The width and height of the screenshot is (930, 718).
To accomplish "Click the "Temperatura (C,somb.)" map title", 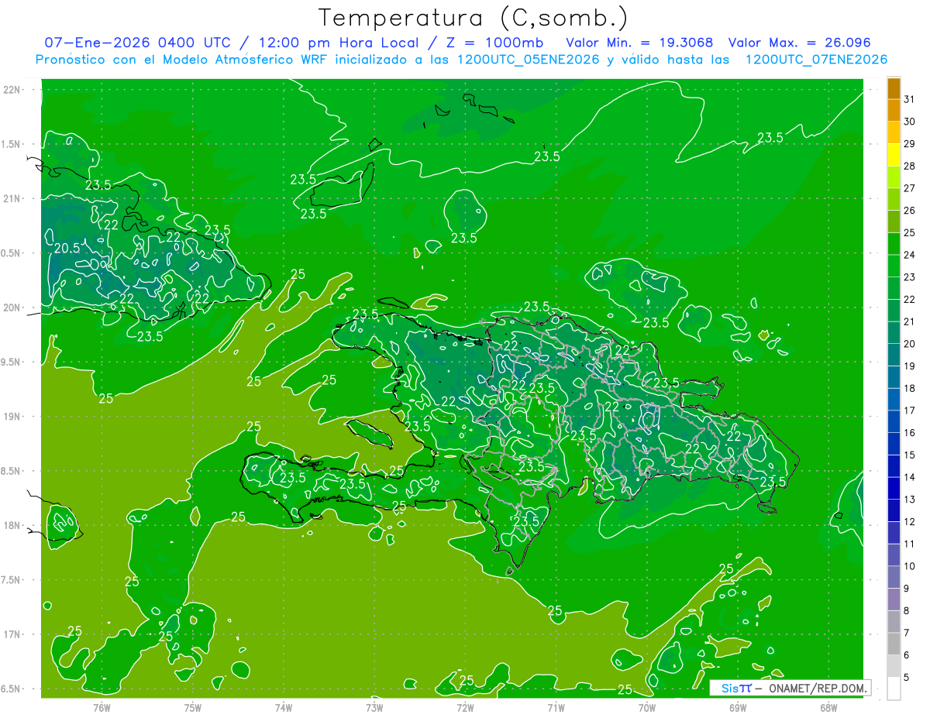I will pyautogui.click(x=474, y=18).
